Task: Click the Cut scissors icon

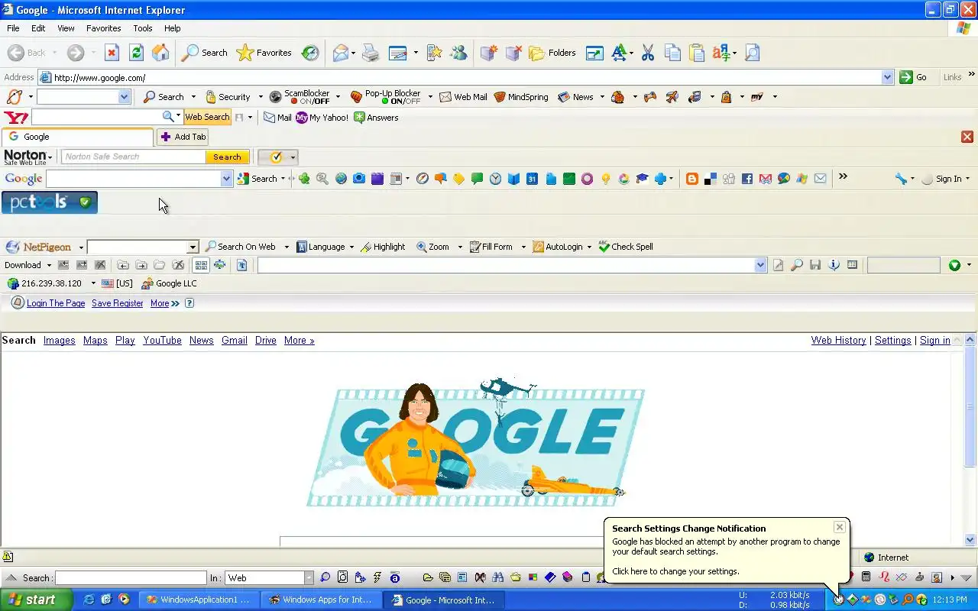Action: [x=648, y=53]
